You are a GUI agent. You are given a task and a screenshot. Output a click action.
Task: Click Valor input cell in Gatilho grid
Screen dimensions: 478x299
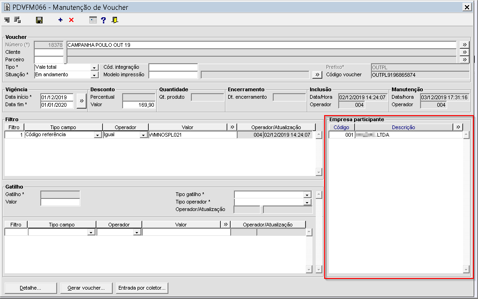coord(186,232)
